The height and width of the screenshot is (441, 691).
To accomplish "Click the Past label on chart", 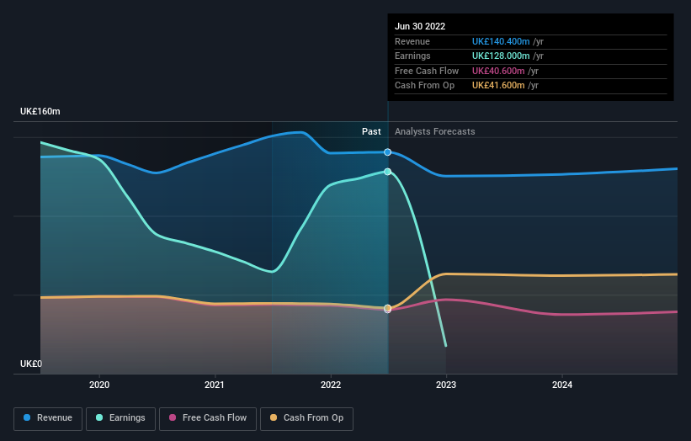I will (x=371, y=131).
